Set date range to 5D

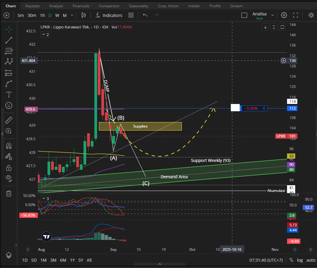click(x=34, y=260)
